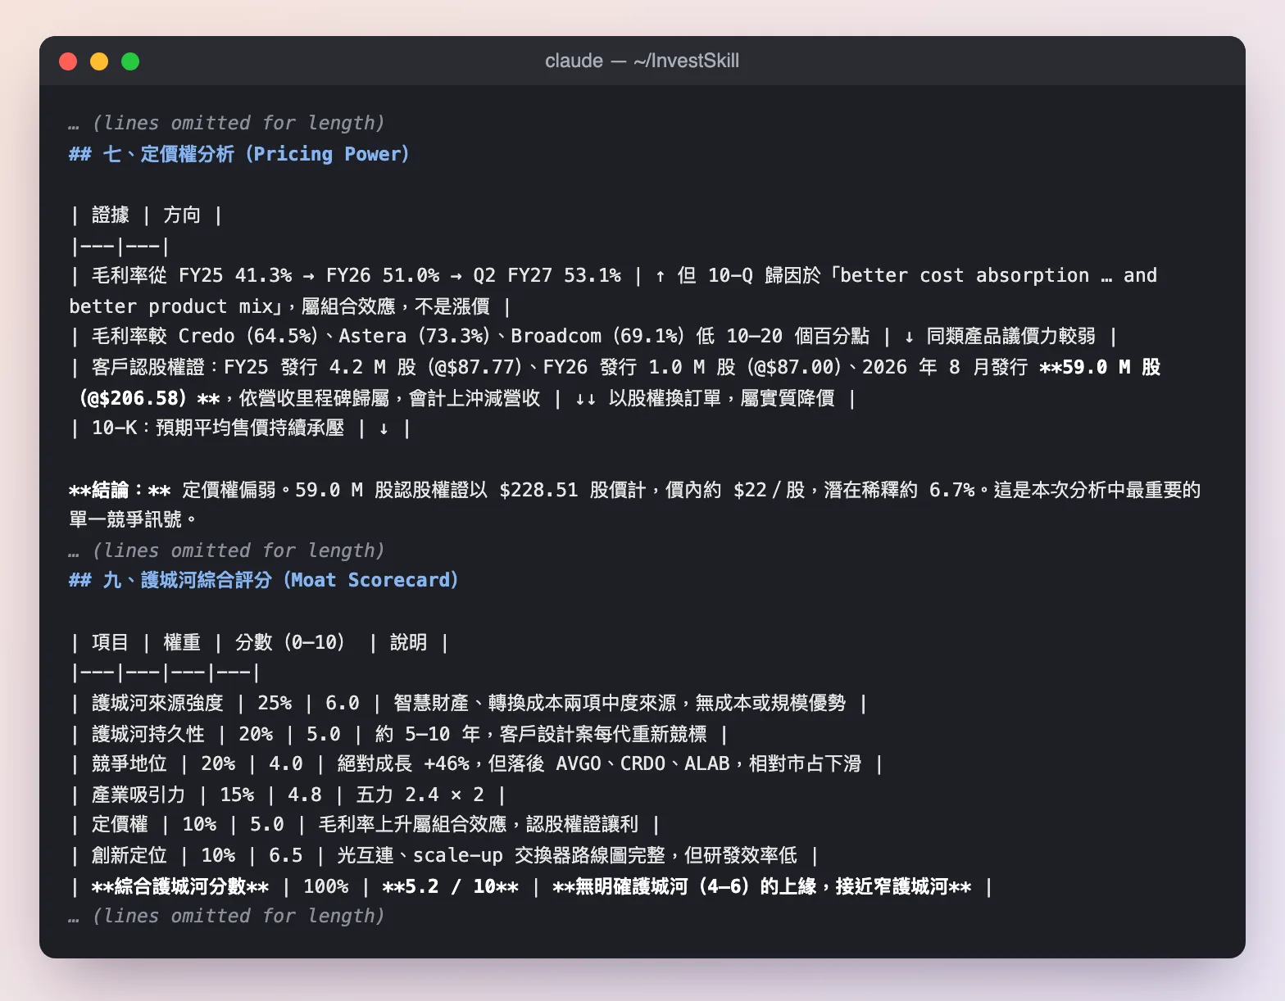Image resolution: width=1285 pixels, height=1001 pixels.
Task: Click the heading '## 七、定價權分析 (Pricing Power)'
Action: [239, 154]
